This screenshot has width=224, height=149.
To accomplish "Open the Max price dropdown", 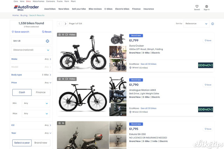I will click(36, 113).
